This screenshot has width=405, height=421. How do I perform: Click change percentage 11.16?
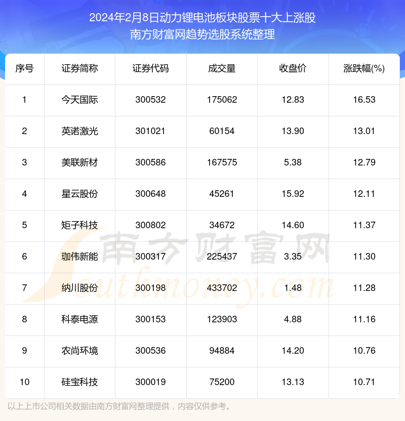[364, 319]
